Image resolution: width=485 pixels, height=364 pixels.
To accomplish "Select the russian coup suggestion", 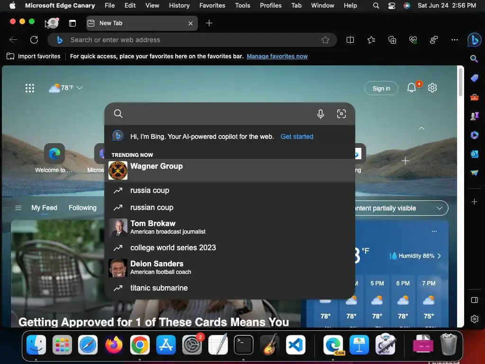I will 230,208.
